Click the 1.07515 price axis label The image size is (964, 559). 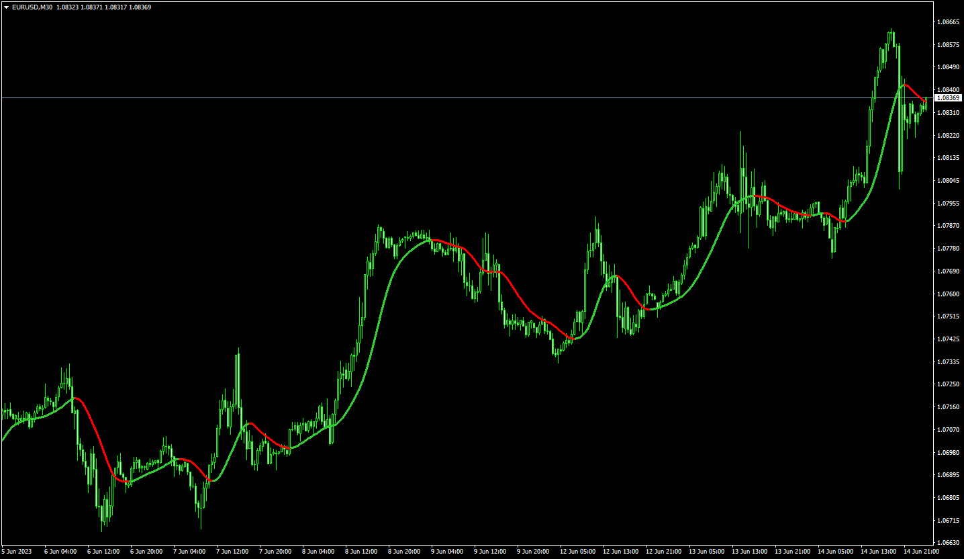pyautogui.click(x=948, y=316)
